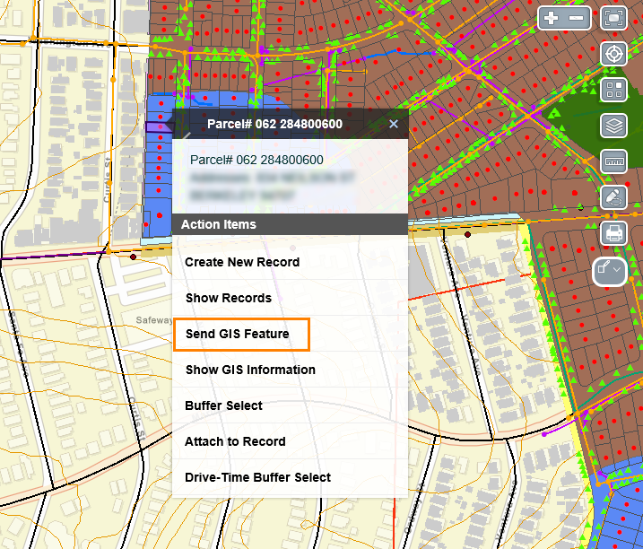Click Attach to Record
Viewport: 643px width, 549px height.
pyautogui.click(x=235, y=441)
